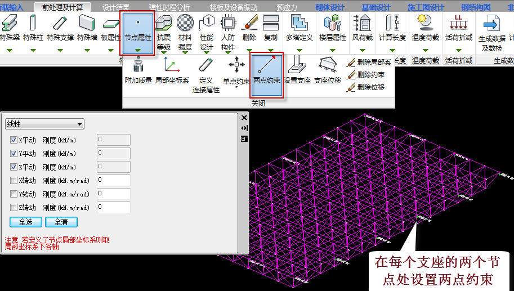
Task: Click 删除位移 delete displacement
Action: [x=366, y=87]
